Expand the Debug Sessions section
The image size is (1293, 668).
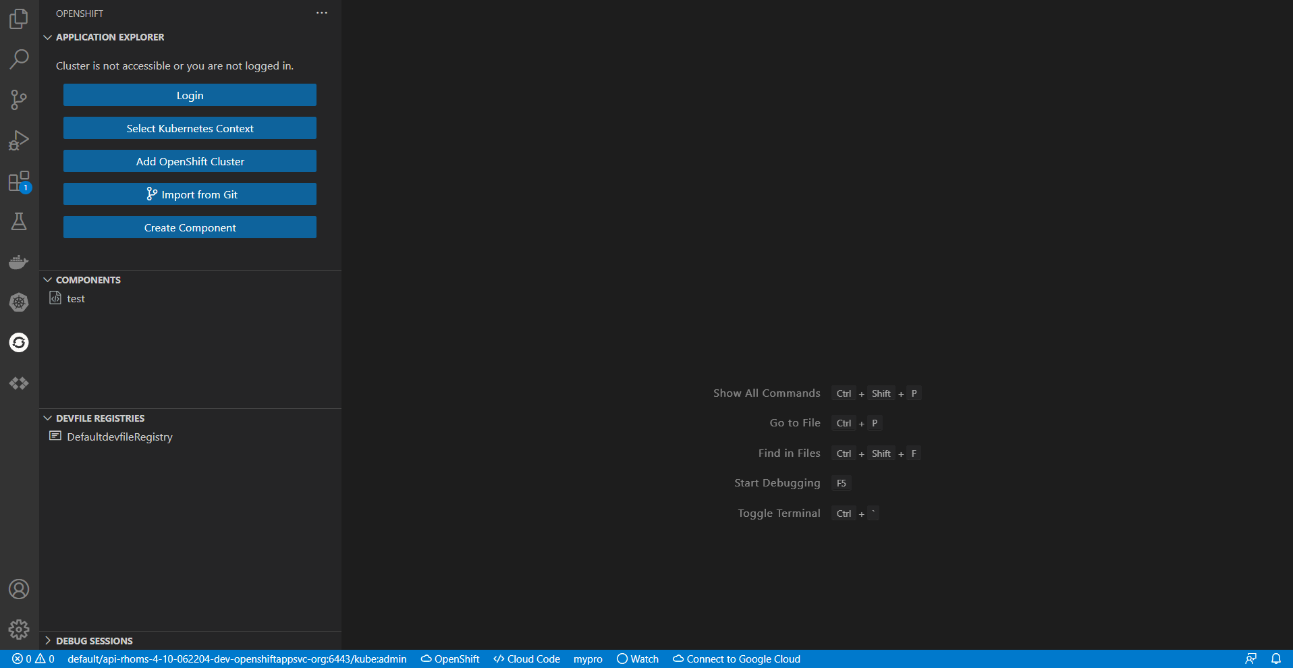(x=48, y=640)
